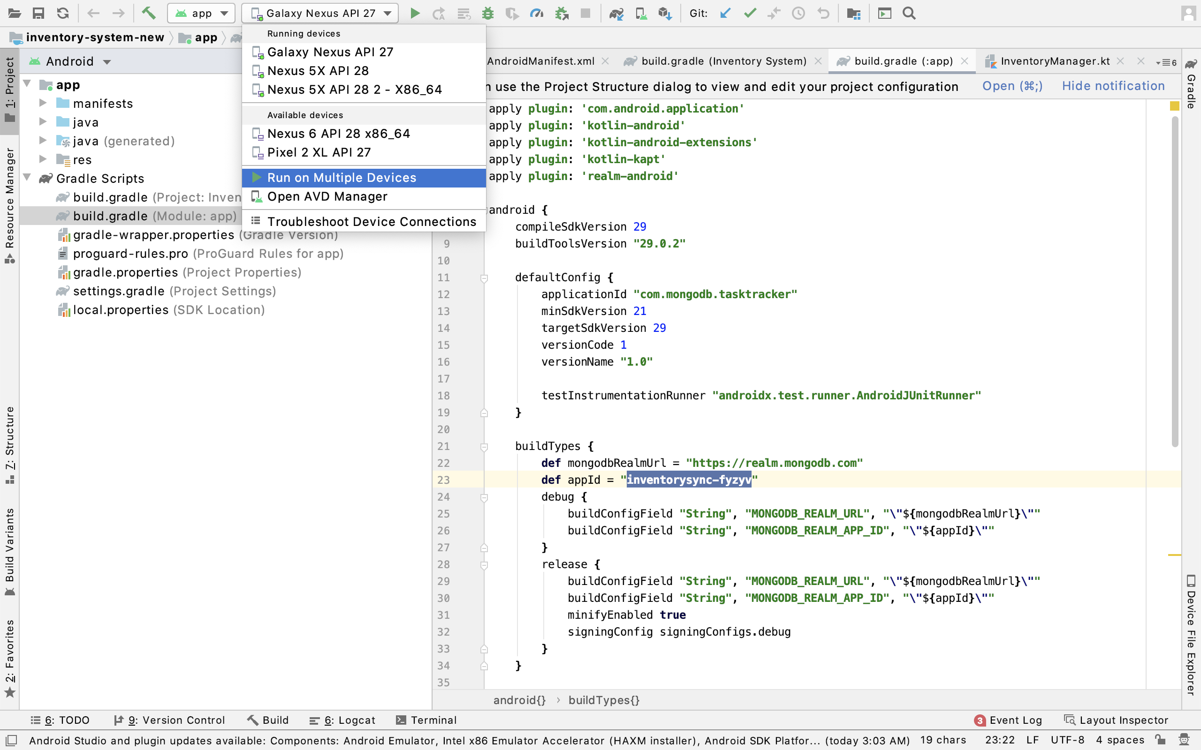The width and height of the screenshot is (1201, 750).
Task: Click the Apply Changes and Restart icon
Action: [x=439, y=14]
